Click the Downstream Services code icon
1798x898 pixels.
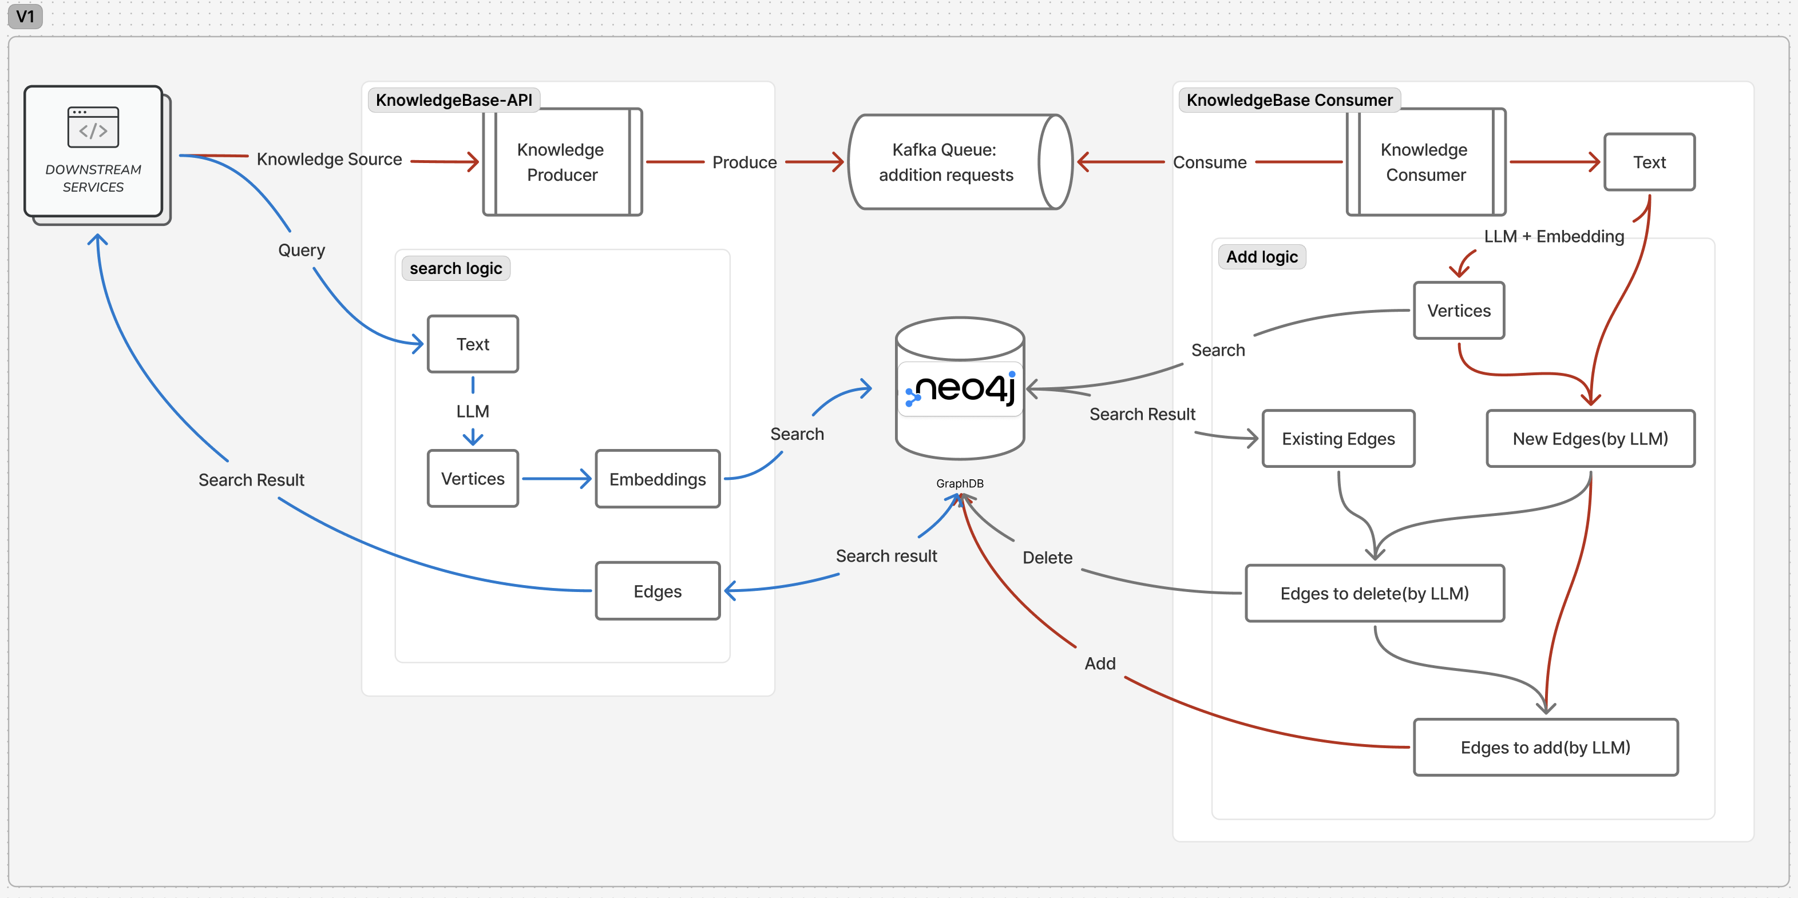pos(93,127)
